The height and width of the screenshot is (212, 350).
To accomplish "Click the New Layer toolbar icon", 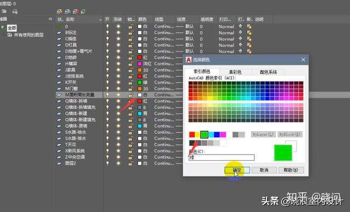I will (60, 11).
